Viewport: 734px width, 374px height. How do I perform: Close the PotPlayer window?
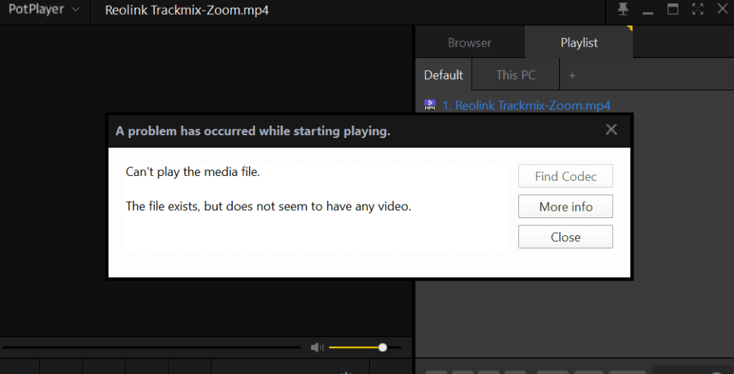click(723, 11)
